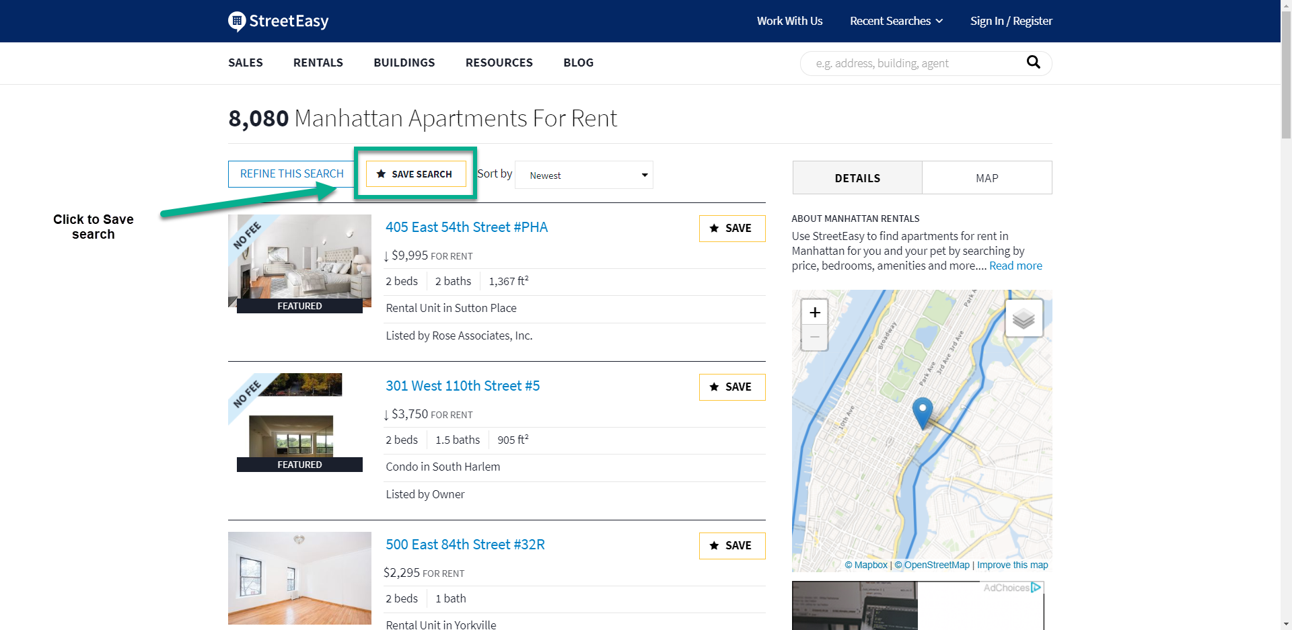Click Read more about Manhattan rentals
Screen dimensions: 1292x630
[1015, 266]
